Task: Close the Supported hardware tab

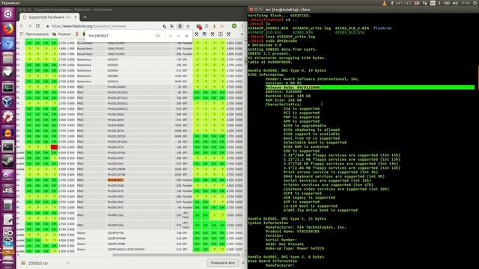Action: tap(75, 17)
